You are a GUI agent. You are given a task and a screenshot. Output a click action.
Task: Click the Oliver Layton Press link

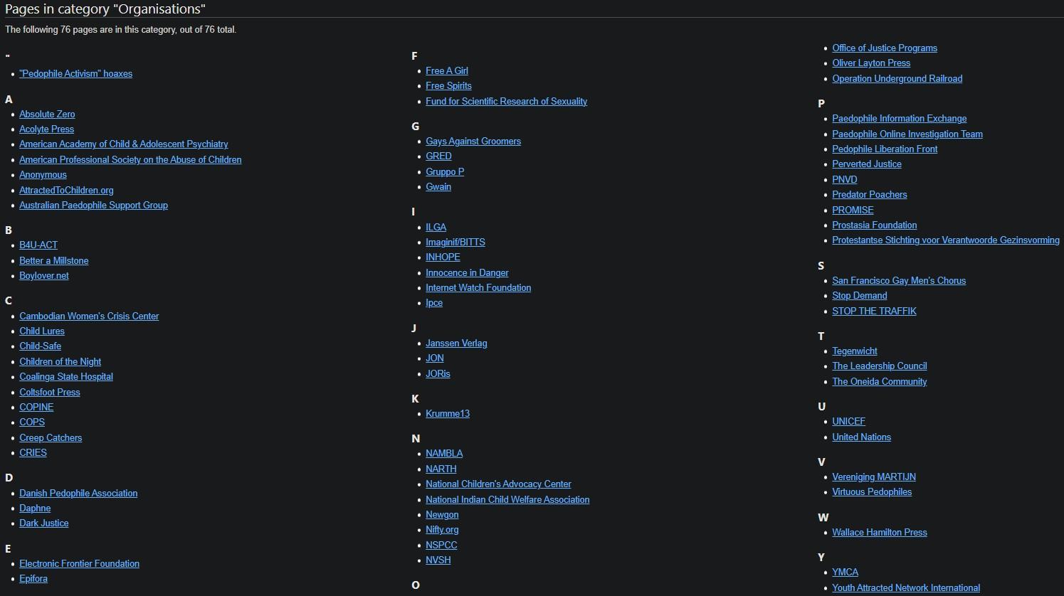pyautogui.click(x=871, y=63)
